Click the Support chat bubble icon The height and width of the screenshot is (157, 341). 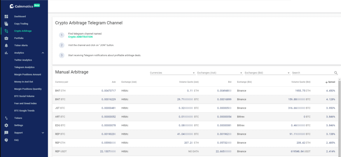tap(6, 133)
